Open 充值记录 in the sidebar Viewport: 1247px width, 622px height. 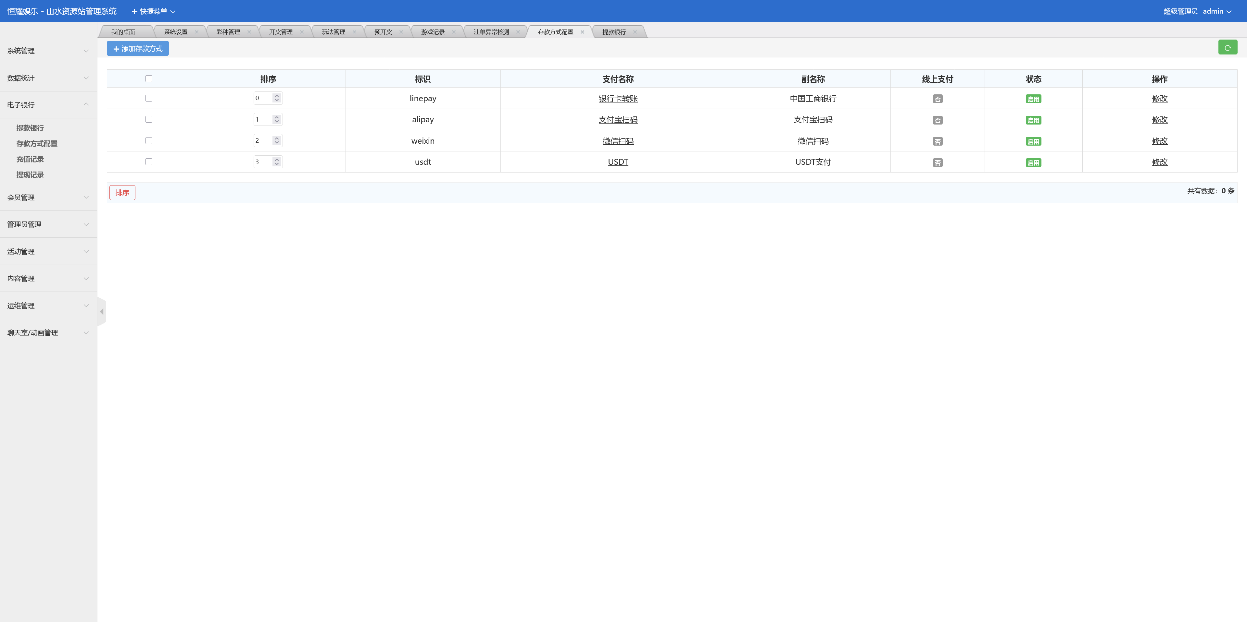[x=30, y=159]
